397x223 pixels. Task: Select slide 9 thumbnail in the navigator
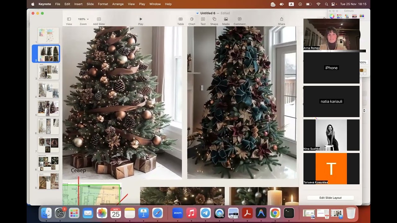pos(48,181)
